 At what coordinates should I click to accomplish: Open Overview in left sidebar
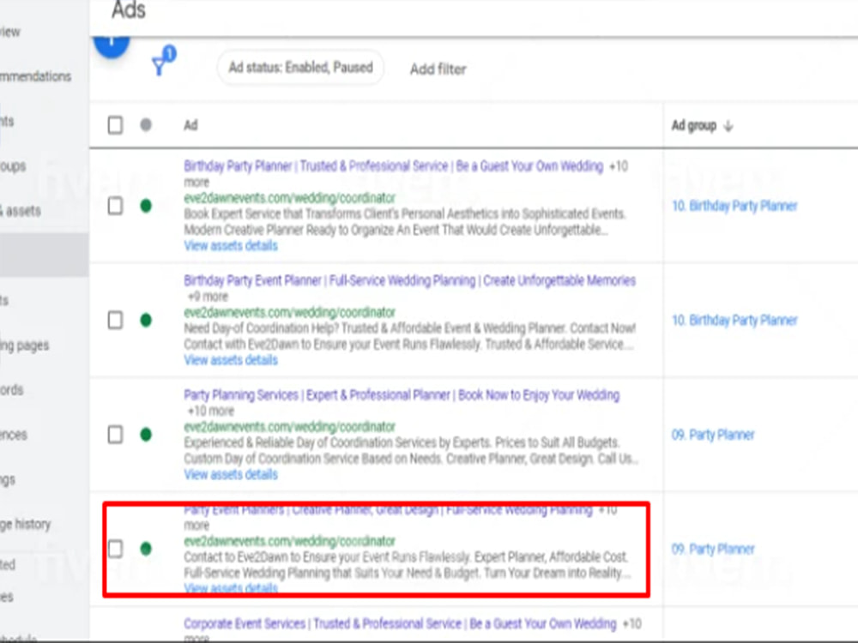[x=10, y=32]
